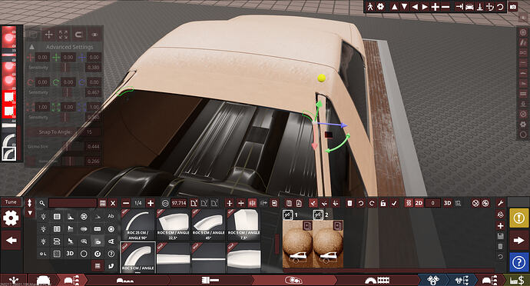The width and height of the screenshot is (530, 286).
Task: Select the move gizmo tool
Action: point(48,35)
